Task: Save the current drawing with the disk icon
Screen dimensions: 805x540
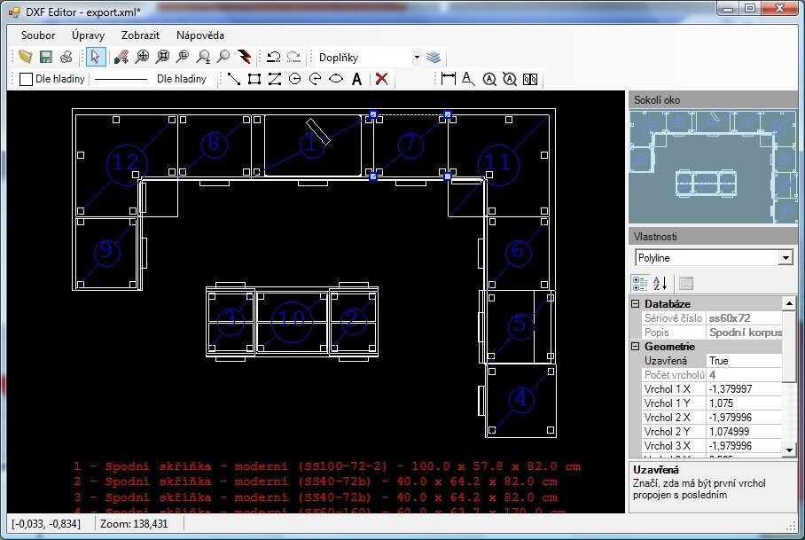Action: tap(46, 56)
